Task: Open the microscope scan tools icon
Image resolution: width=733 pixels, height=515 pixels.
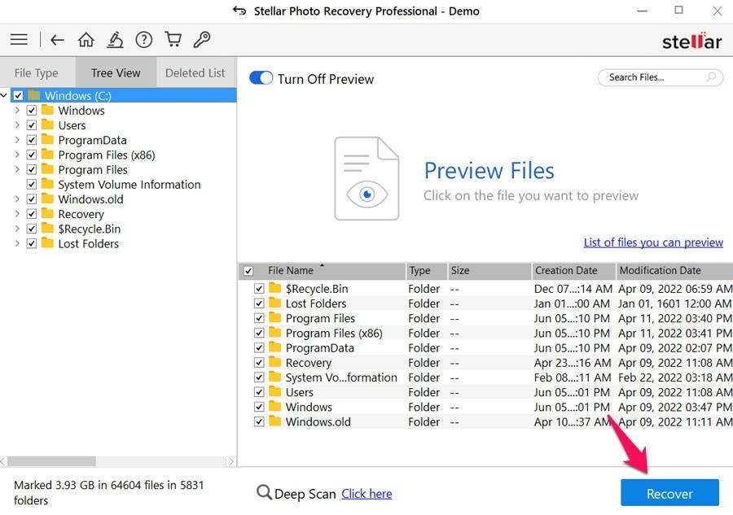Action: 115,39
